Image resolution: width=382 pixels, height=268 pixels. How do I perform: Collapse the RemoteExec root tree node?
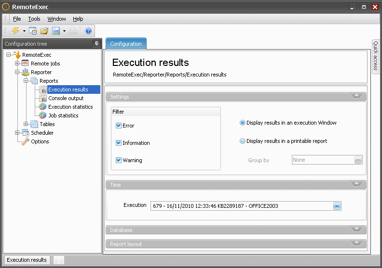(x=9, y=54)
